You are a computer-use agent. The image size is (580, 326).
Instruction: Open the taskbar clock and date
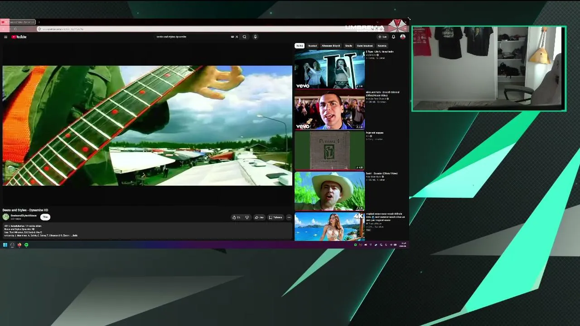pyautogui.click(x=403, y=245)
